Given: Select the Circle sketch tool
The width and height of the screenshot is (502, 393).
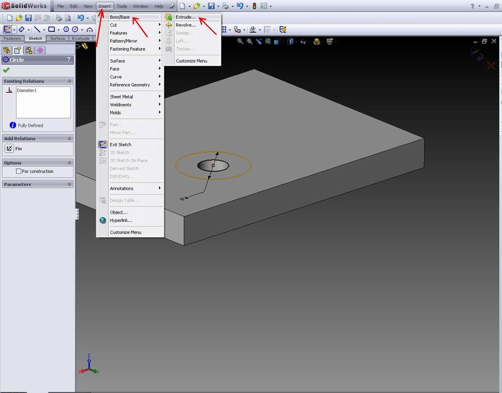Looking at the screenshot, I should pos(75,30).
